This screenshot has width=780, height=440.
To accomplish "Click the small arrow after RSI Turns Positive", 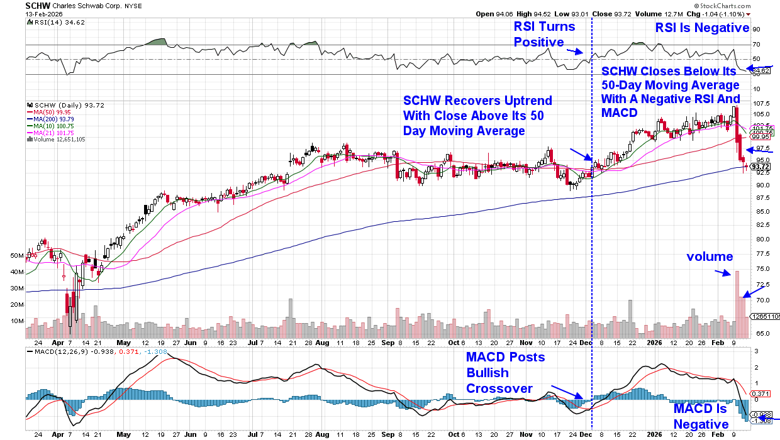I will coord(575,52).
